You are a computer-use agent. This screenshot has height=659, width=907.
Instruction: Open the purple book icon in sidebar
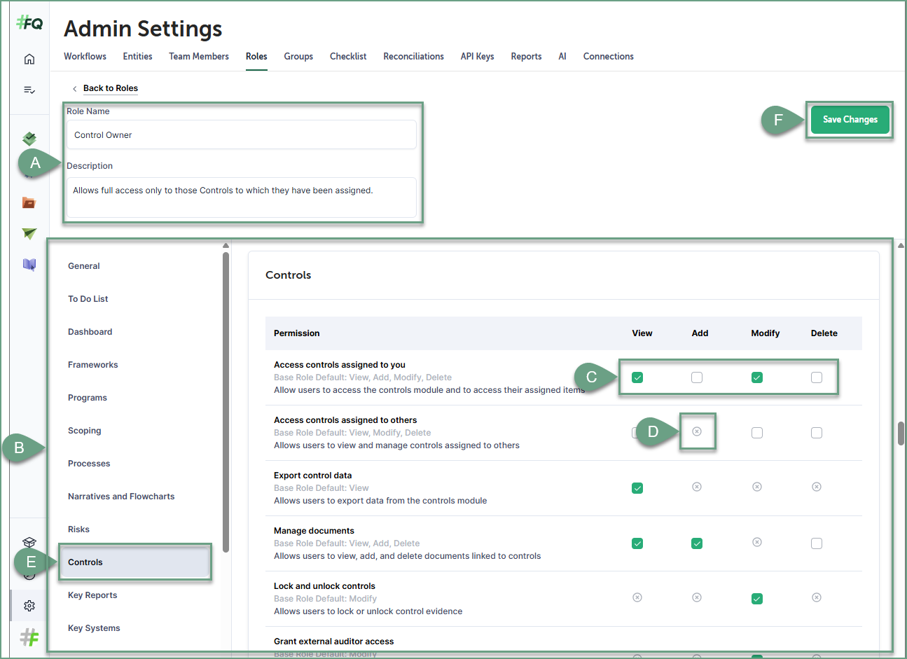click(x=29, y=264)
